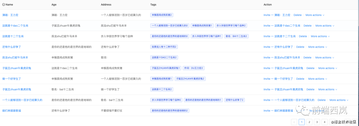The image size is (359, 126).
Task: Open name link 一个人能够活到一百岁已经算久的
Action: (x=22, y=100)
